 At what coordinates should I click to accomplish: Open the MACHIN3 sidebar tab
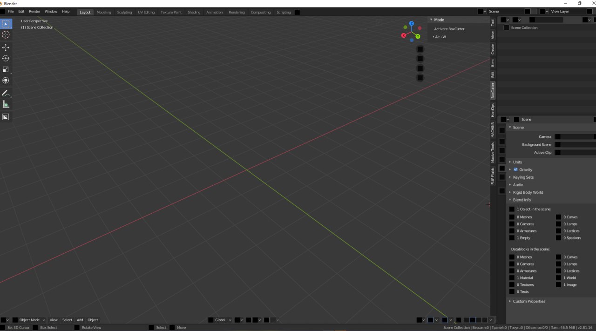(x=493, y=130)
